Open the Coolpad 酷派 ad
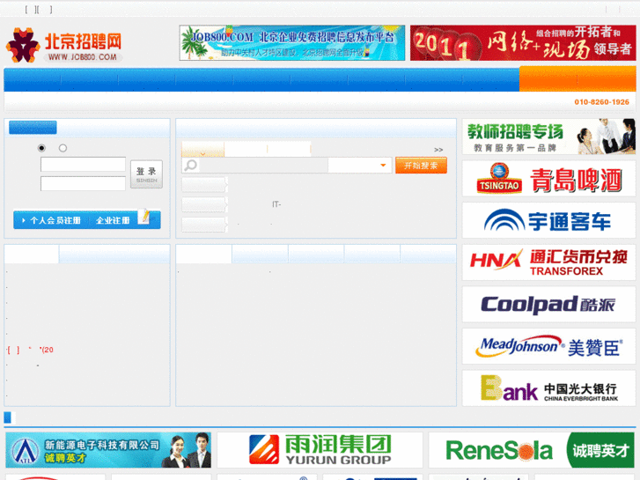640x480 pixels. [548, 305]
